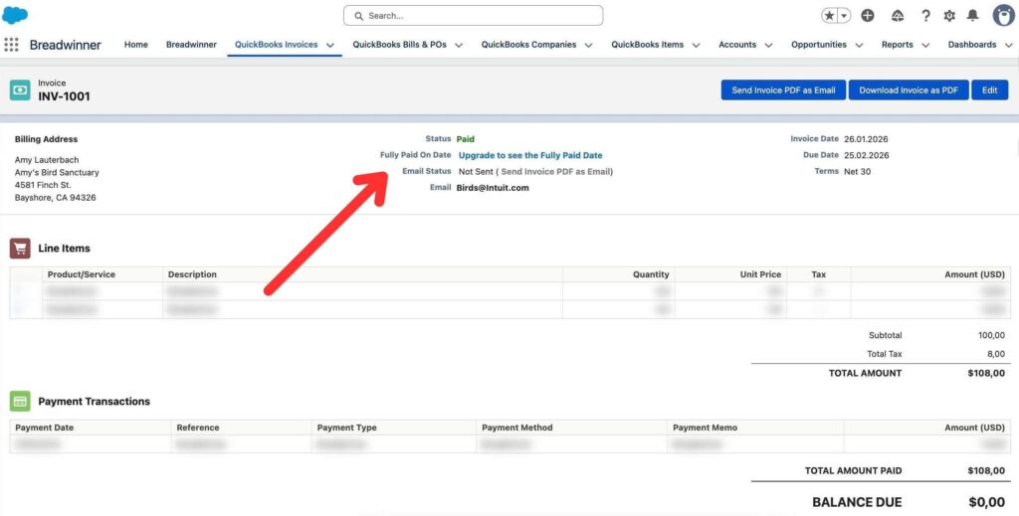Go to the Home tab
This screenshot has width=1019, height=516.
click(135, 45)
